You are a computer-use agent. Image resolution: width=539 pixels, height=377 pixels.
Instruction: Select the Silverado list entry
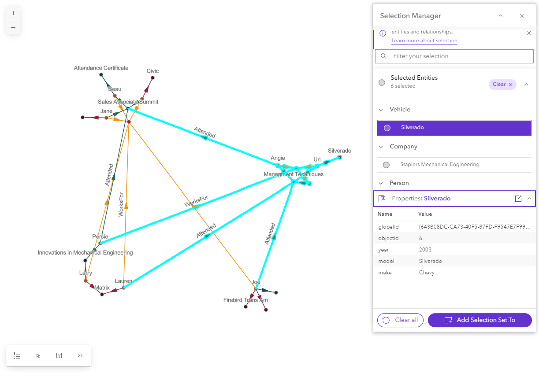pos(454,128)
